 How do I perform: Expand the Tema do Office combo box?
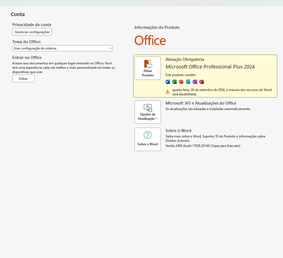(63, 48)
